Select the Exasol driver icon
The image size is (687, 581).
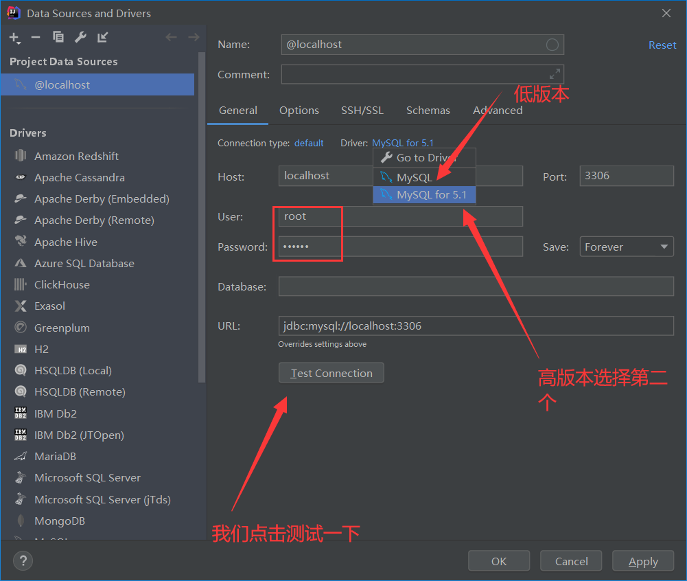coord(21,306)
